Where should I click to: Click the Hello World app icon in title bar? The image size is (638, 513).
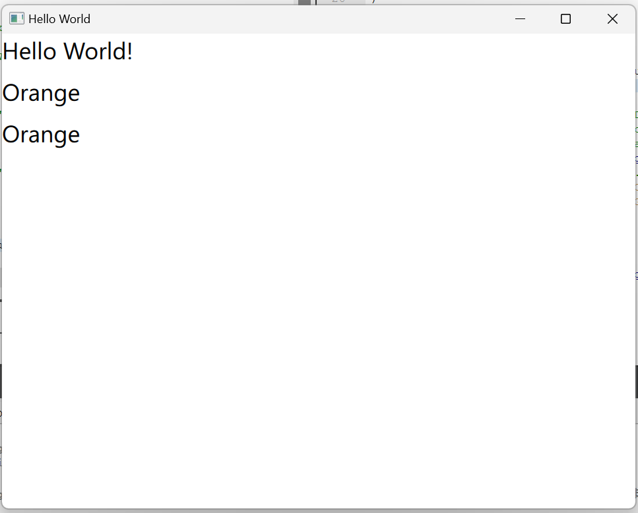16,18
